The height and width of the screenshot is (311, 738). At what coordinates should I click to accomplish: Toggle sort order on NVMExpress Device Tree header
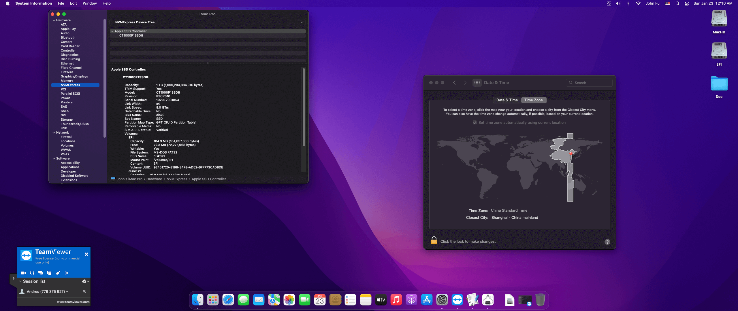(302, 22)
